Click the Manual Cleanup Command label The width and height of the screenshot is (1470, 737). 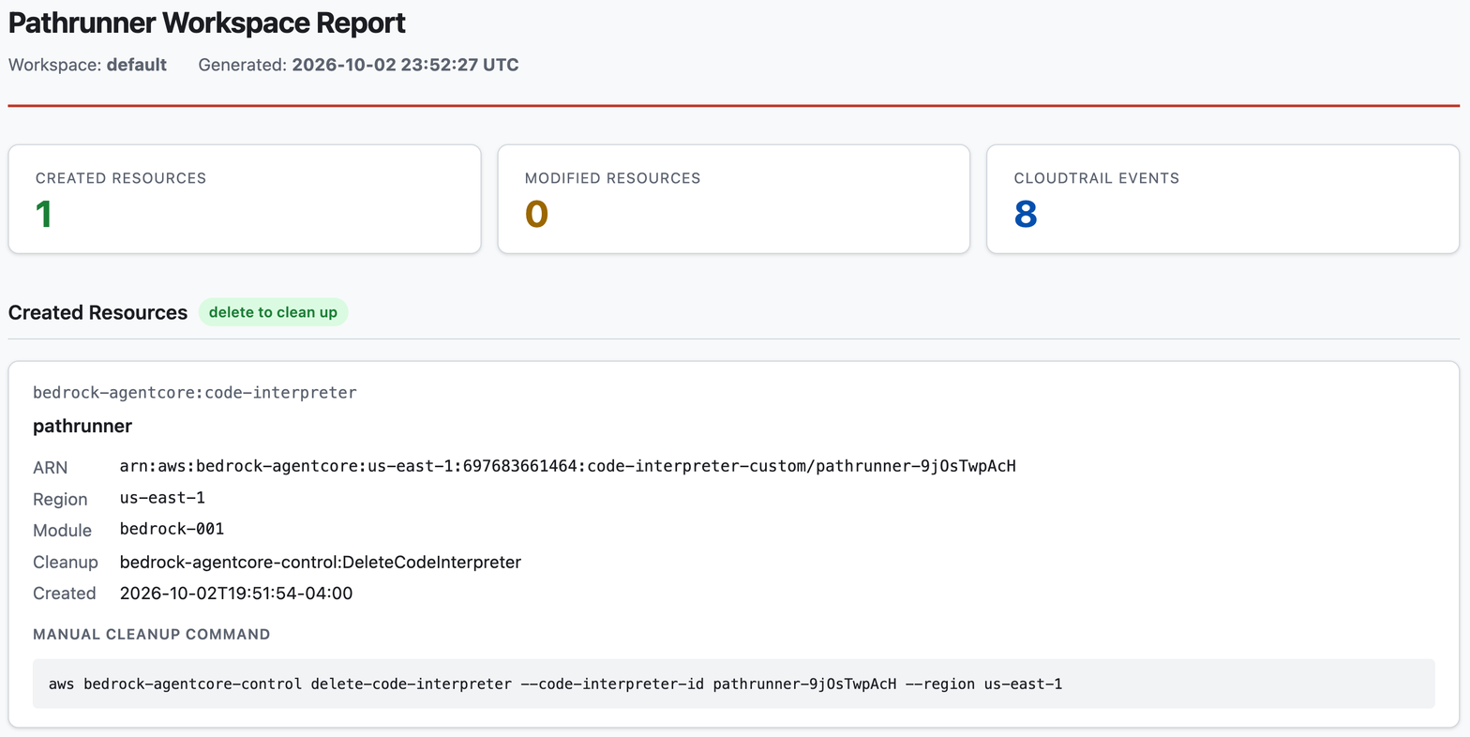coord(152,634)
